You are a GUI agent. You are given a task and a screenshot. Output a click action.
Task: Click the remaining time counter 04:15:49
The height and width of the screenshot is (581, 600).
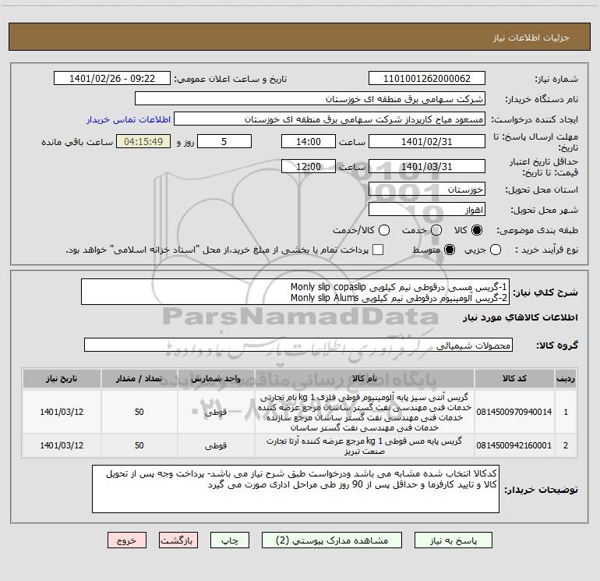pyautogui.click(x=143, y=141)
